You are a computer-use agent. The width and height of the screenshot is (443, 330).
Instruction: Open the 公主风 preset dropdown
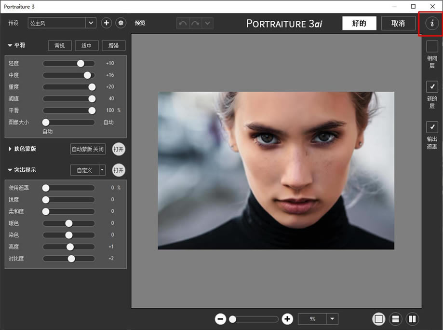(x=91, y=23)
